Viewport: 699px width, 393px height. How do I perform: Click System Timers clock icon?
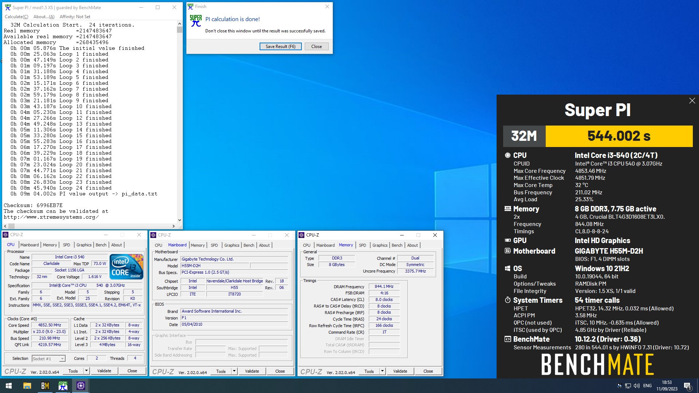(508, 300)
